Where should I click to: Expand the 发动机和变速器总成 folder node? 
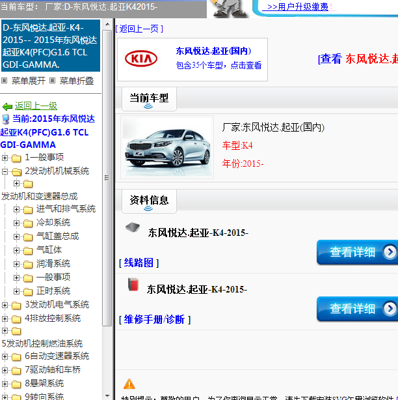click(16, 184)
